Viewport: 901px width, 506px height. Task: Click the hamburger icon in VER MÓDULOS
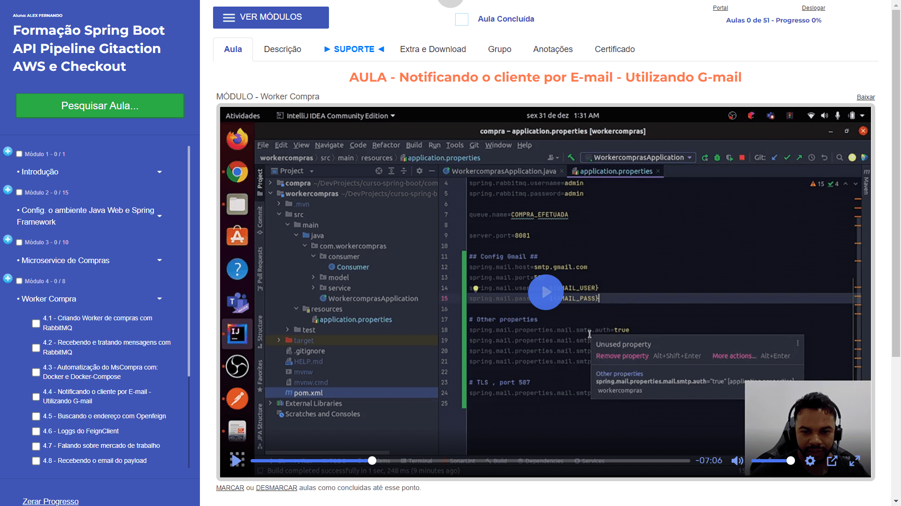[x=229, y=18]
